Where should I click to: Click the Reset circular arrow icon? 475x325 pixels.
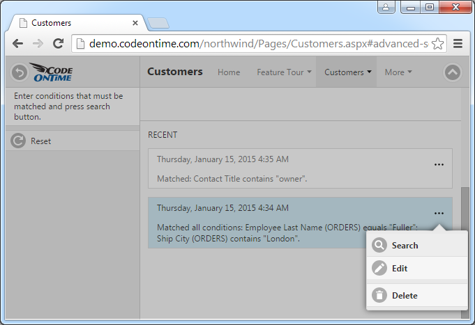[x=19, y=141]
